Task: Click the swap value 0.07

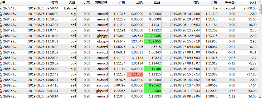Action: point(232,58)
